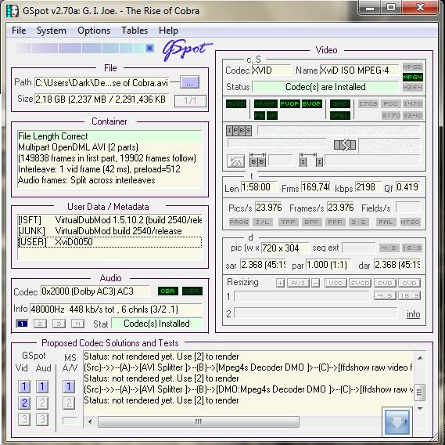Open the Options menu
This screenshot has width=445, height=445.
coord(94,31)
